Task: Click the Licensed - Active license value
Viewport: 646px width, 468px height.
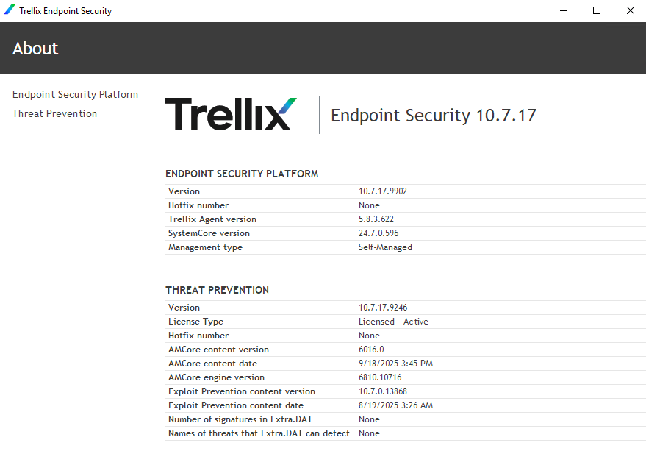Action: [x=393, y=322]
